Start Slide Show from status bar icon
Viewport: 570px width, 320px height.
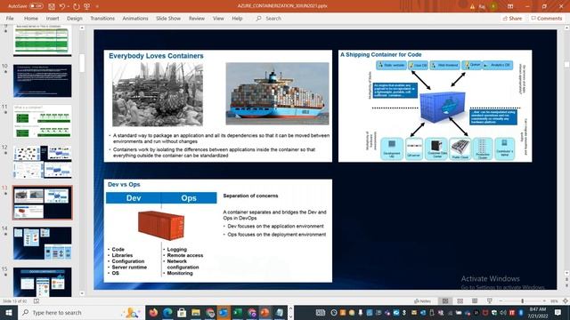point(490,301)
